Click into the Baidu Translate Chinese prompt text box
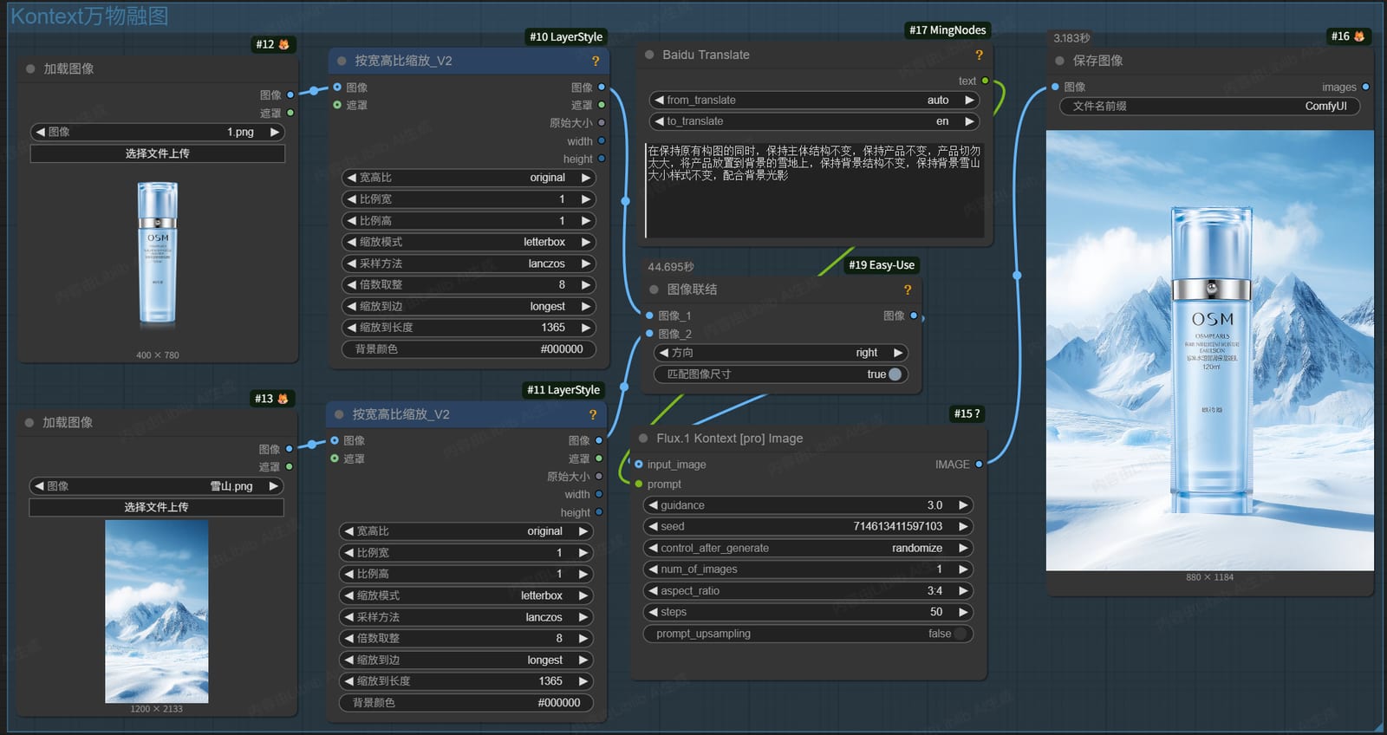 tap(814, 190)
